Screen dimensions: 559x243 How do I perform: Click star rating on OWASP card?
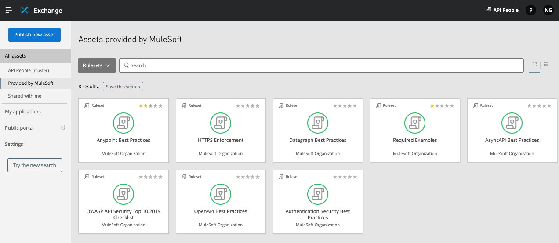tap(151, 177)
